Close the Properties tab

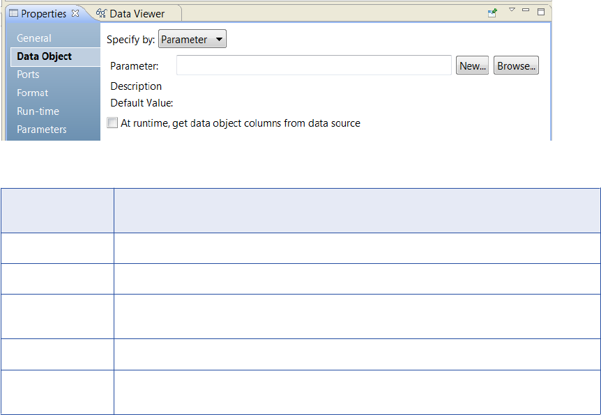click(x=75, y=13)
